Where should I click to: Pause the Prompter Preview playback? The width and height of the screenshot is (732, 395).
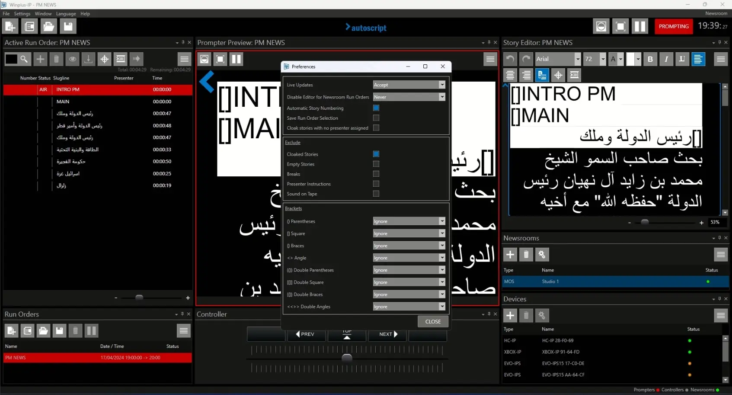(237, 59)
